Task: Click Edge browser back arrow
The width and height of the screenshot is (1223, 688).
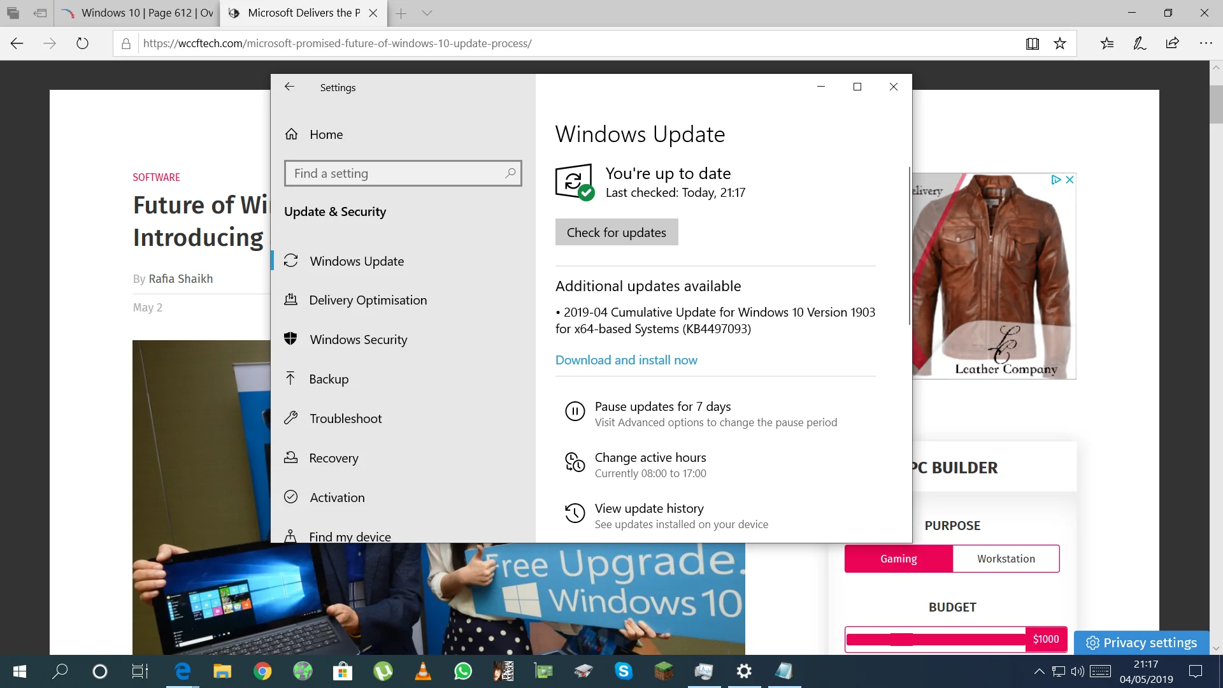Action: coord(17,43)
